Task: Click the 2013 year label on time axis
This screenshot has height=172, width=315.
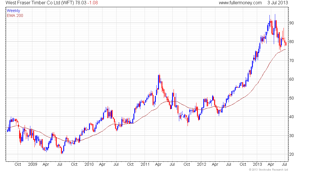Action: (257, 164)
